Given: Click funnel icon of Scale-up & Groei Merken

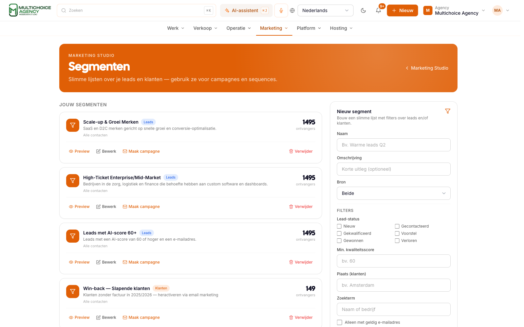Looking at the screenshot, I should coord(73,125).
